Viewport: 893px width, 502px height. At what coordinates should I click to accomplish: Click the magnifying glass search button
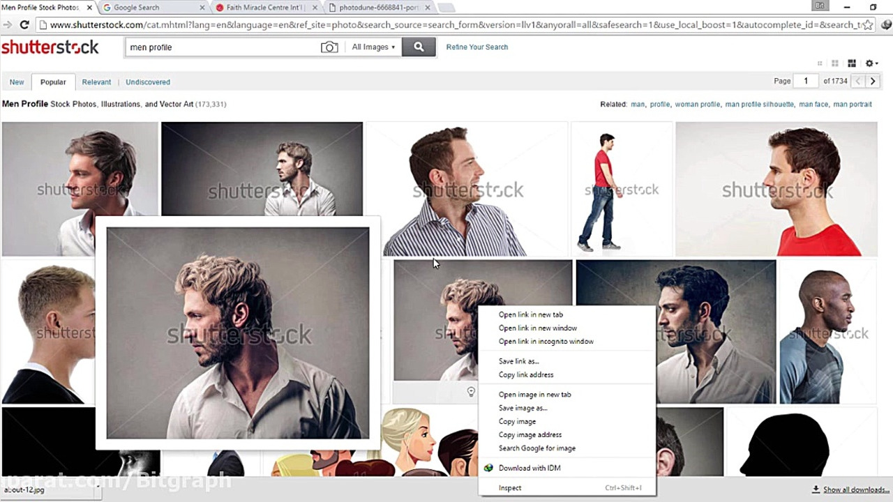[x=419, y=47]
